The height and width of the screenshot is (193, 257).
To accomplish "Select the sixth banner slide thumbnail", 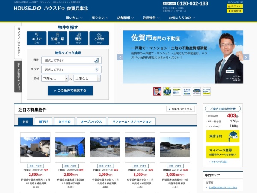I will coord(206,91).
